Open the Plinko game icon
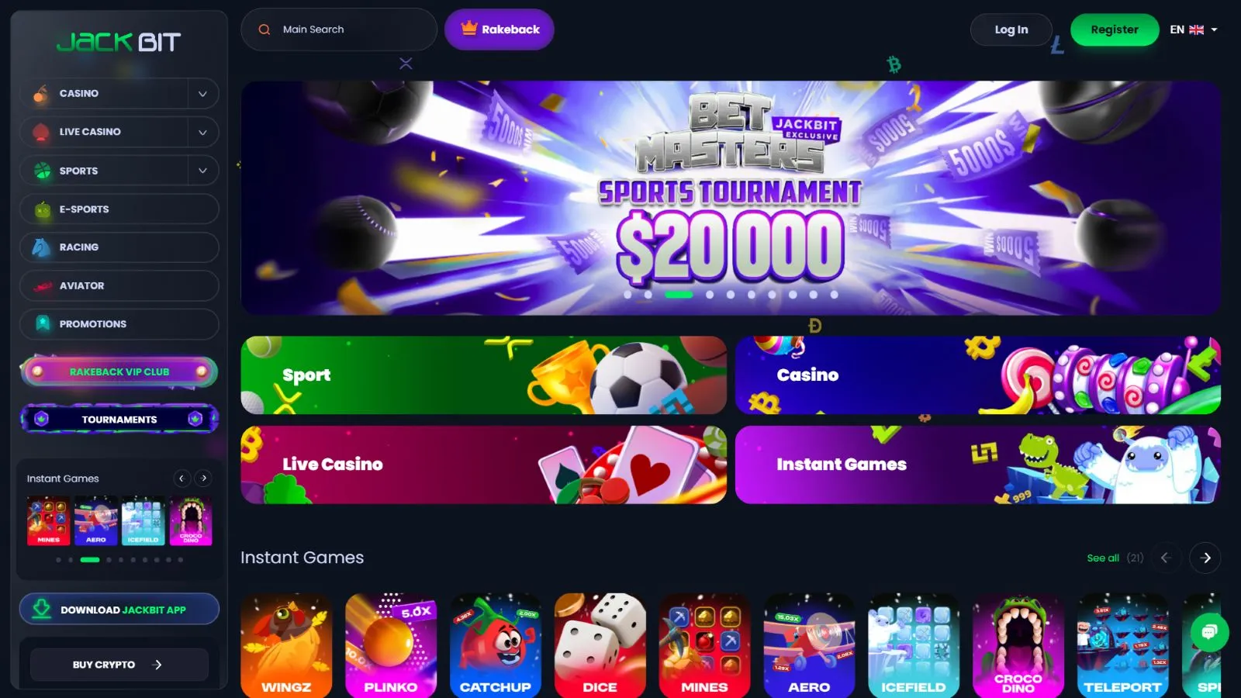1241x698 pixels. [391, 645]
